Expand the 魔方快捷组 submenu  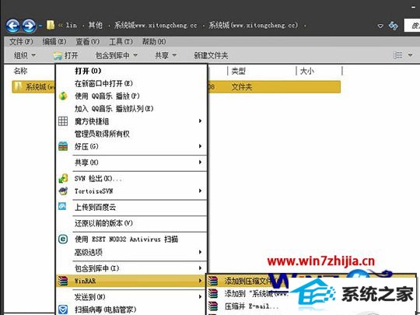pyautogui.click(x=131, y=121)
